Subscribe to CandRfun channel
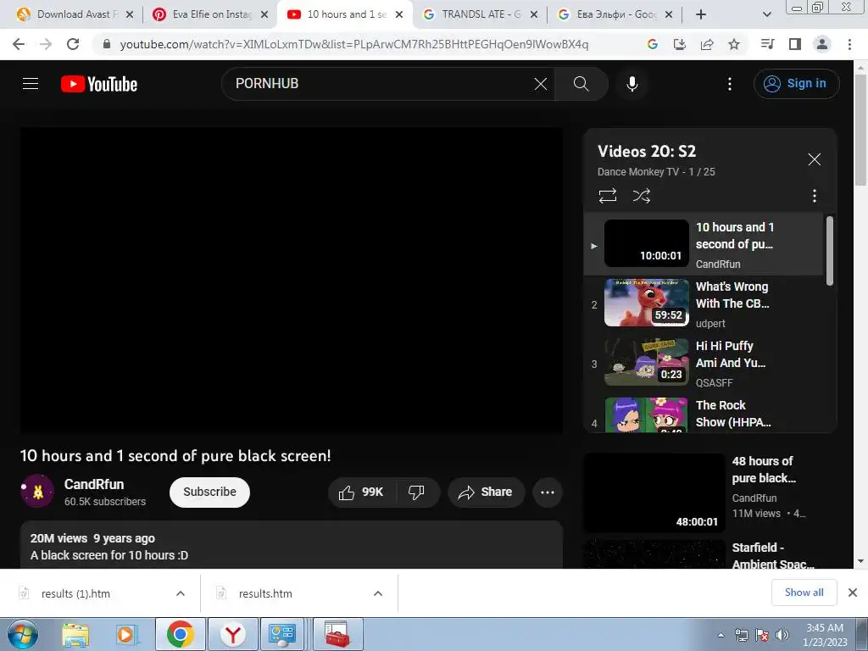The image size is (868, 651). (209, 492)
